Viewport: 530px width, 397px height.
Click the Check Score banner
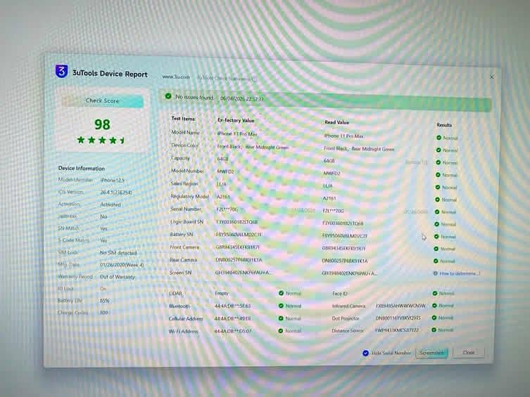tap(103, 100)
